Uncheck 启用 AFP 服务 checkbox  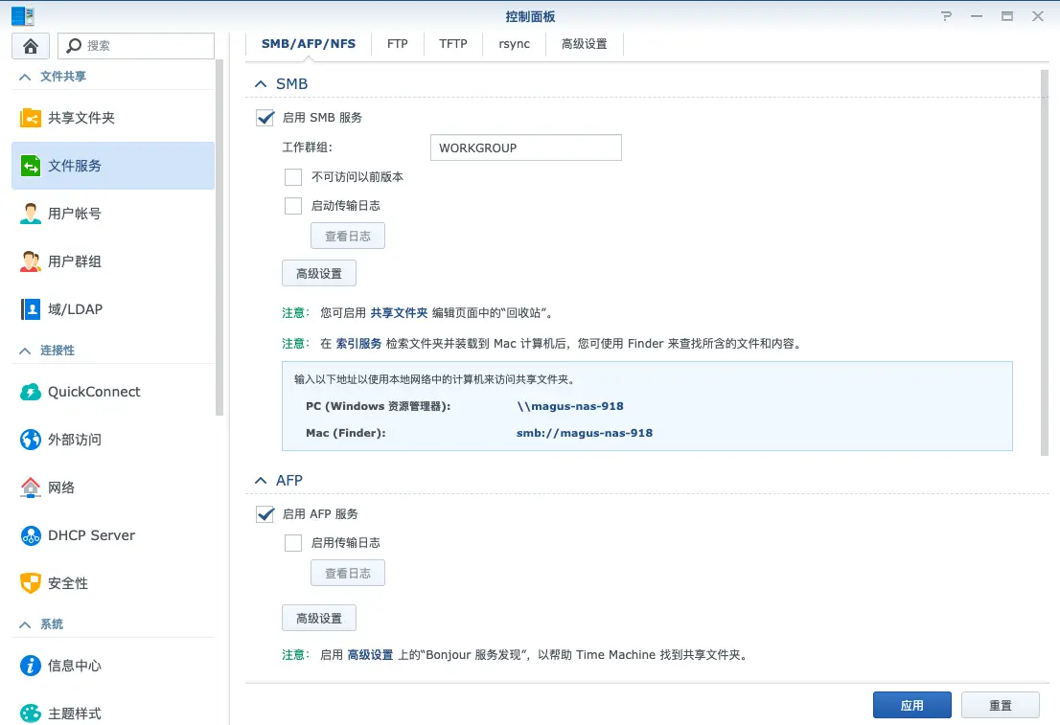(x=265, y=514)
